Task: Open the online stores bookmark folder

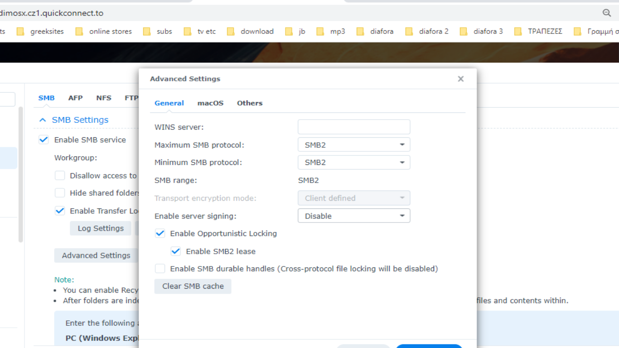Action: coord(104,31)
